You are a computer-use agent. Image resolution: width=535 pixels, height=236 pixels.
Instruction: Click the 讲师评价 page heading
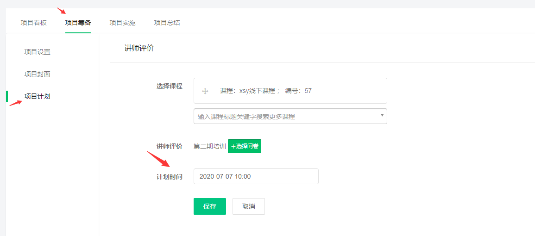[x=139, y=48]
